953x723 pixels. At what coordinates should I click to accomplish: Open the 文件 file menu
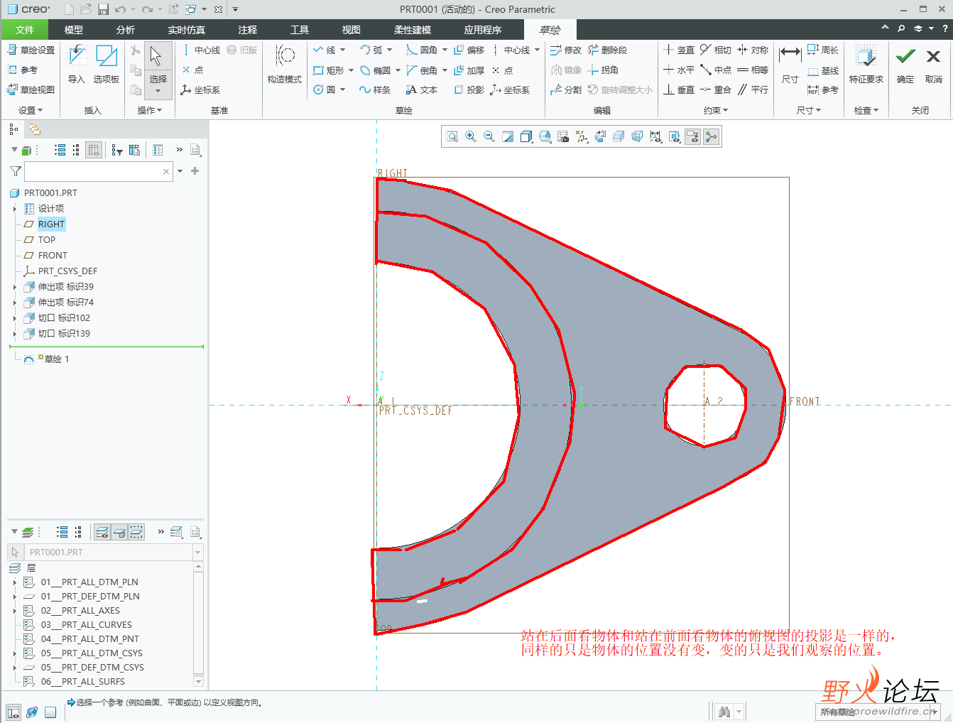[x=25, y=30]
